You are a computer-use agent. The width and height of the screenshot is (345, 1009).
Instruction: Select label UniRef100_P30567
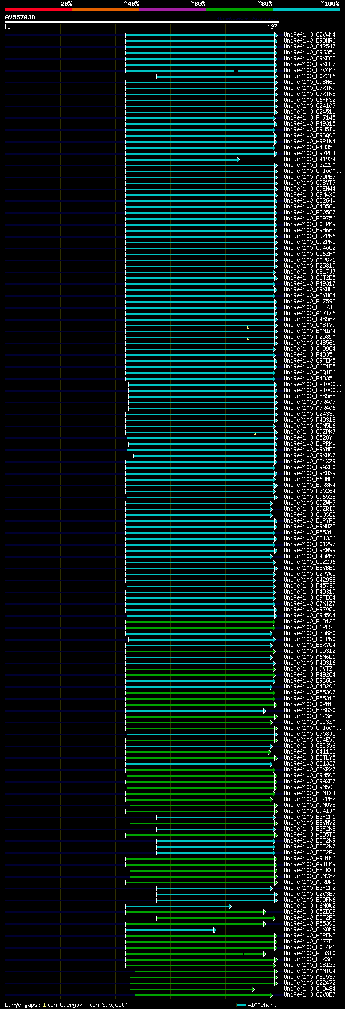309,212
